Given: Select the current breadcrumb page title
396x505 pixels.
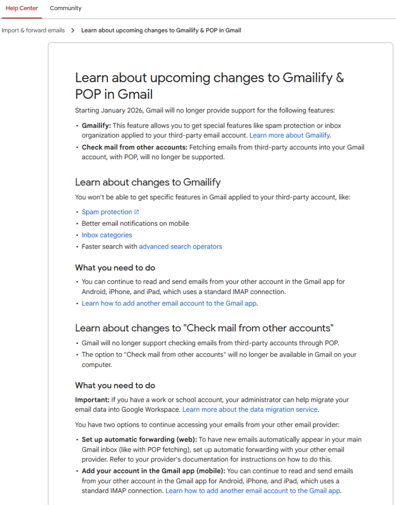Looking at the screenshot, I should point(161,30).
